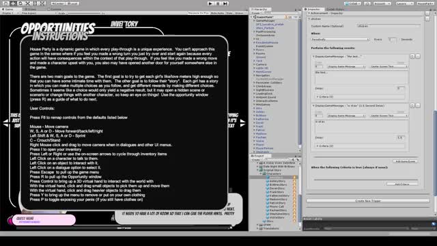437x246 pixels.
Task: Open the Periodically trigger type dropdown
Action: pyautogui.click(x=340, y=40)
